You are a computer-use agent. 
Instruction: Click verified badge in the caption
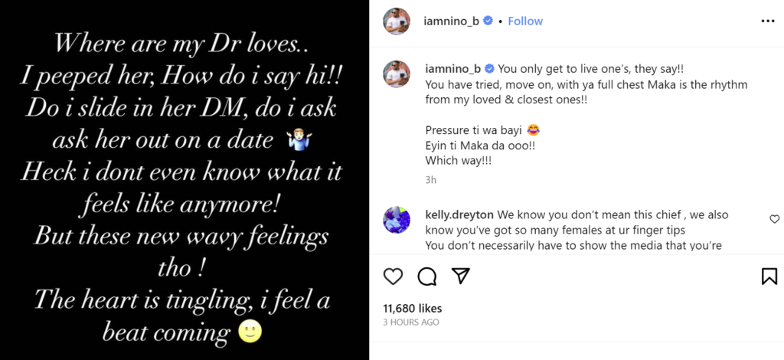(488, 67)
